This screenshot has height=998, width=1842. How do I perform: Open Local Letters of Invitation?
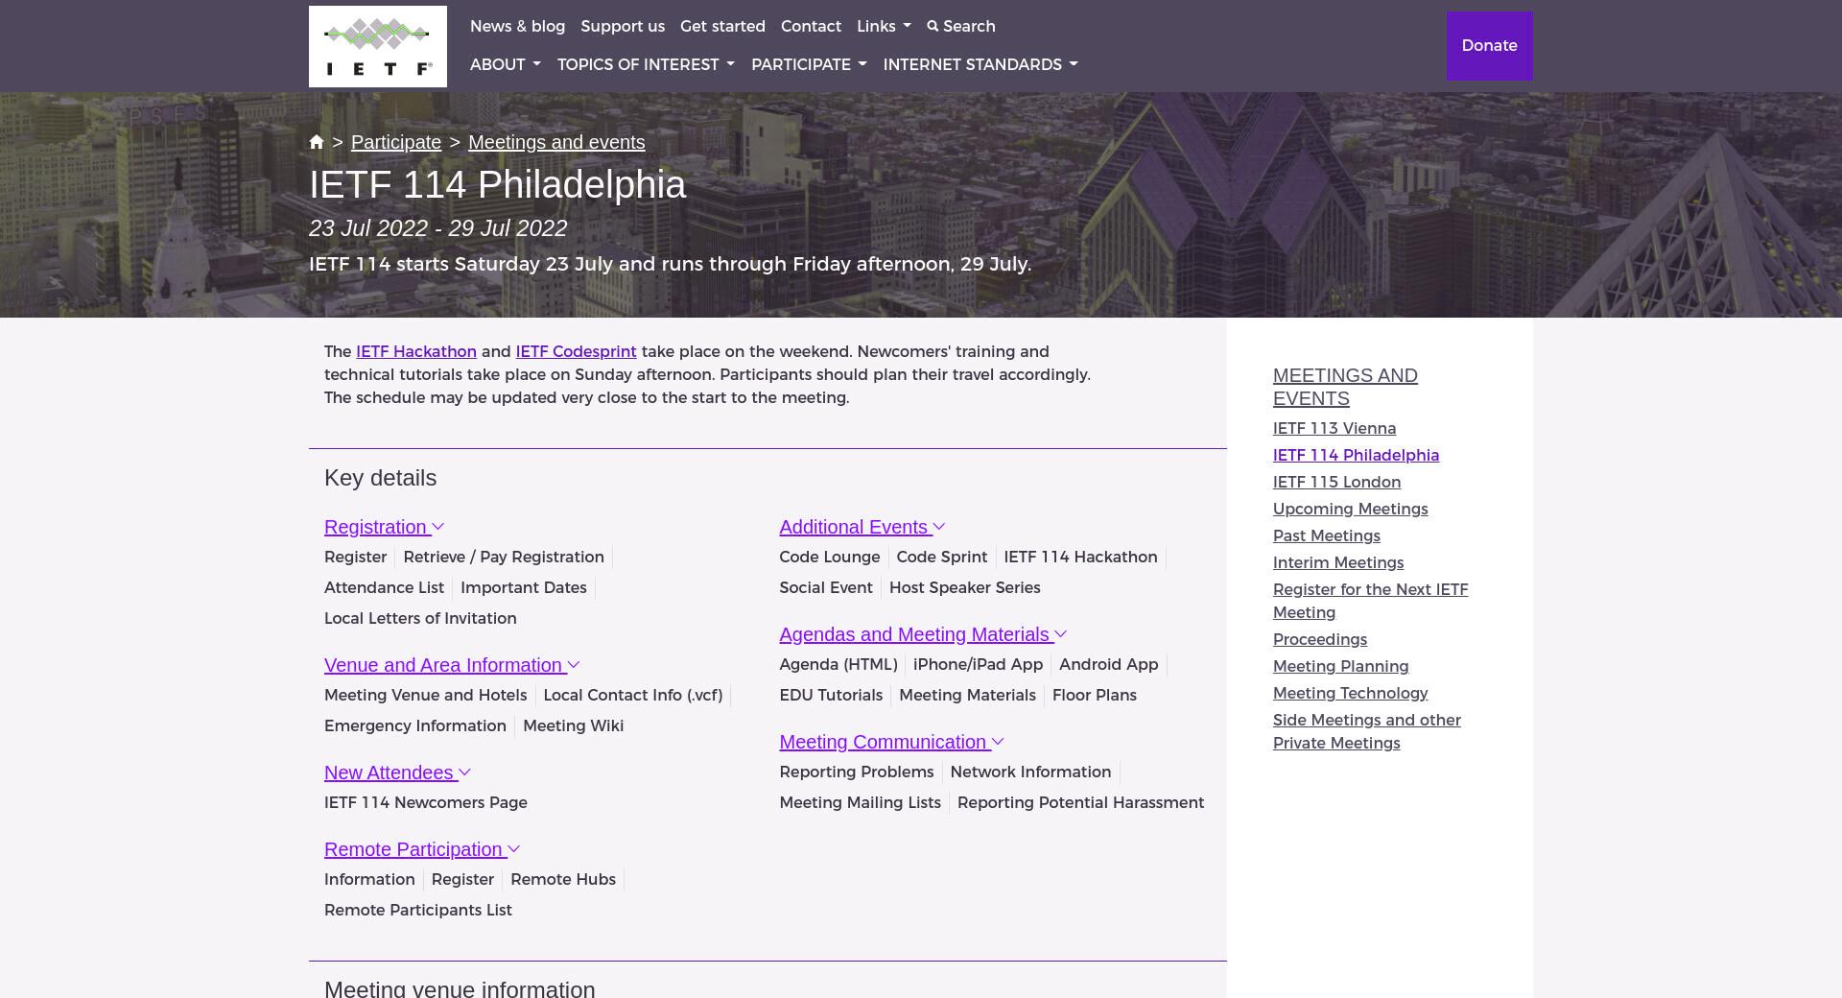[x=420, y=618]
